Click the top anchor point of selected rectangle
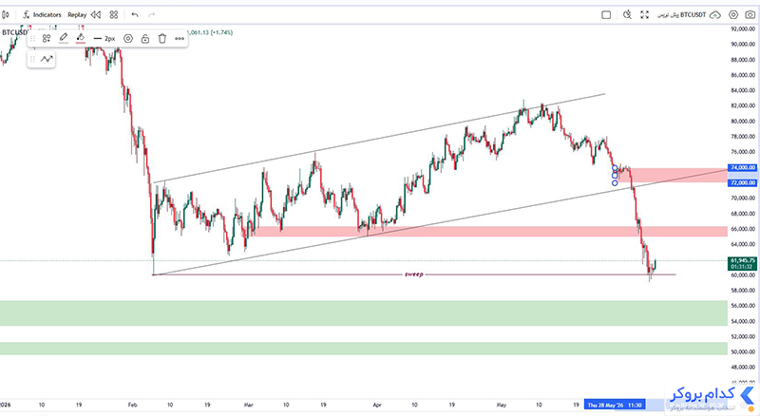760x416 pixels. [615, 168]
